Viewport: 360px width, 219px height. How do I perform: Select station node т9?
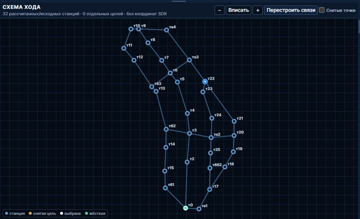tap(139, 29)
